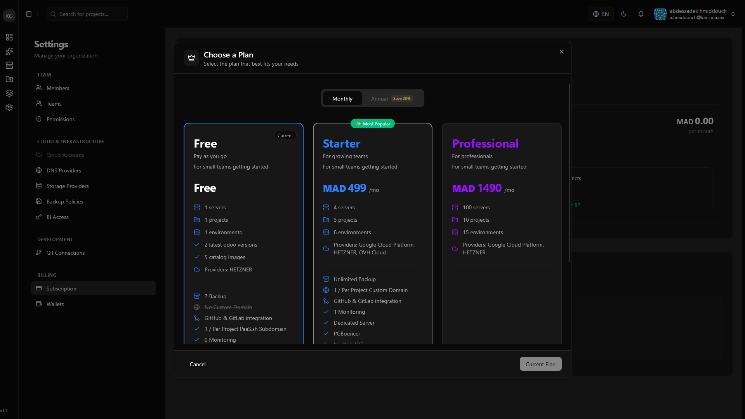The width and height of the screenshot is (745, 419).
Task: Focus the Search for projects field
Action: click(87, 14)
